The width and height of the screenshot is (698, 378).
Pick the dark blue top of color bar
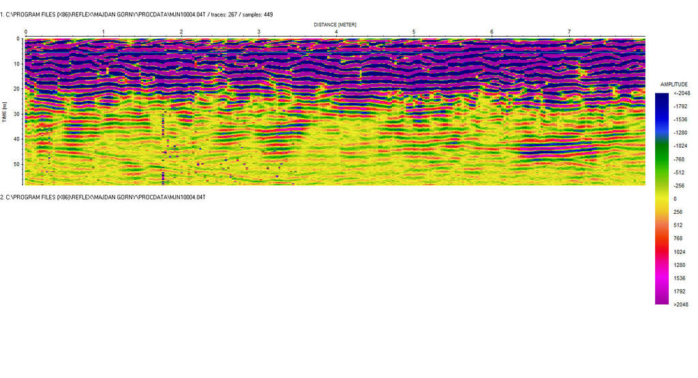click(661, 99)
